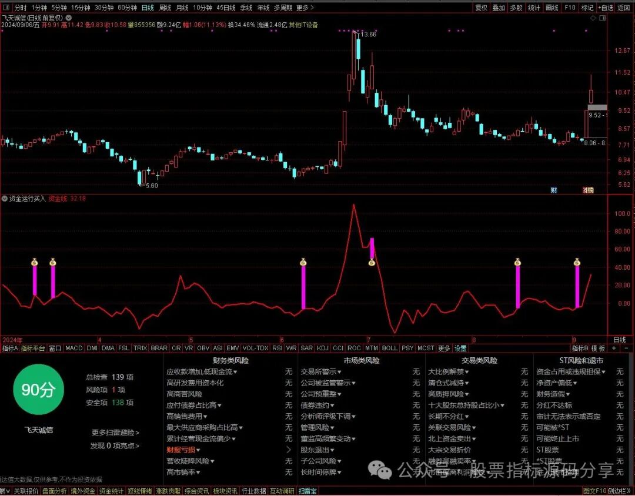Screen dimensions: 635x496
Task: Zoom in with the plus button
Action: tap(614, 348)
